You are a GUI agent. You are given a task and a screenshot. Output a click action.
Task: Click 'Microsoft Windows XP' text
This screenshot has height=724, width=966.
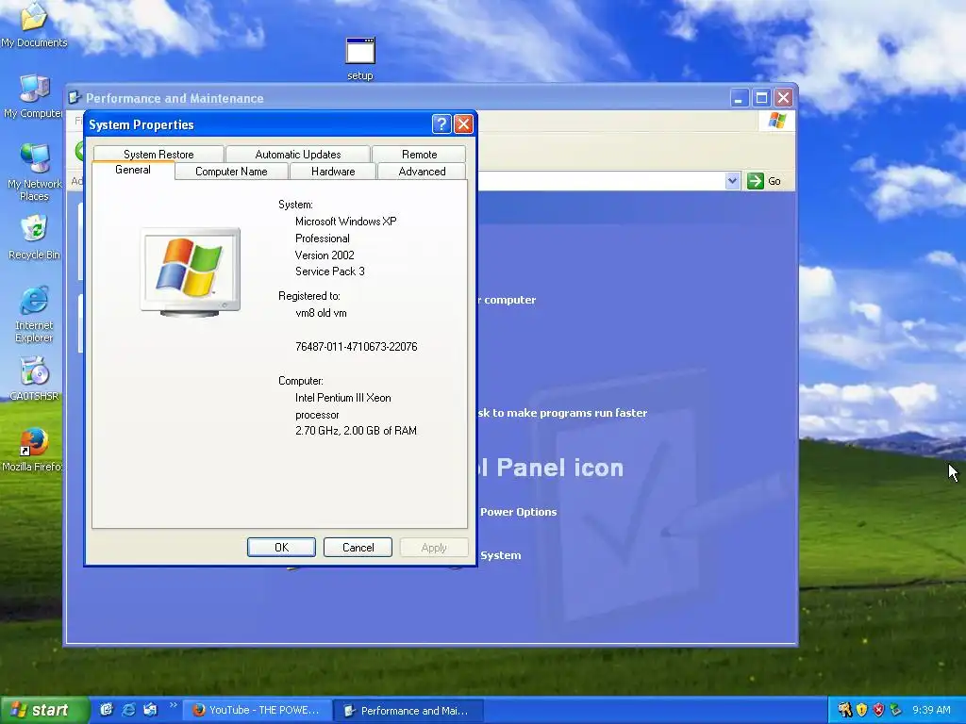click(345, 221)
